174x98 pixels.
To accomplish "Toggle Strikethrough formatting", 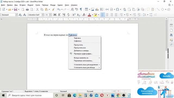I will [x=68, y=15].
